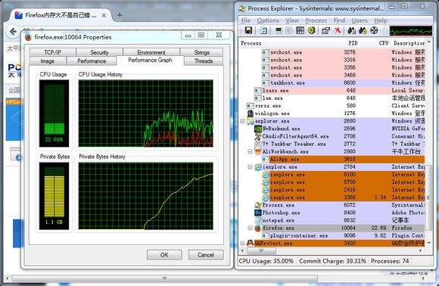This screenshot has height=286, width=439.
Task: Open a new Firefox tab with plus
Action: tap(120, 15)
